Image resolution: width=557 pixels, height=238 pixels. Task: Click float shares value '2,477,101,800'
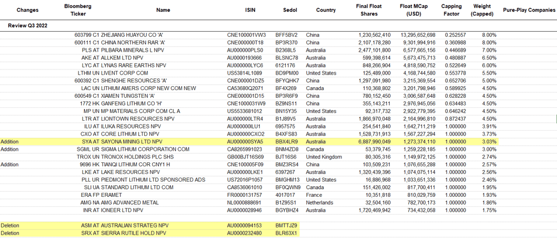[x=374, y=51]
